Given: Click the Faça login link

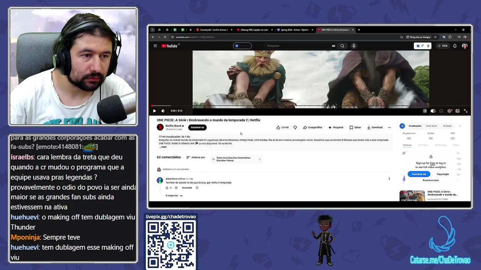Looking at the screenshot, I should 443,174.
